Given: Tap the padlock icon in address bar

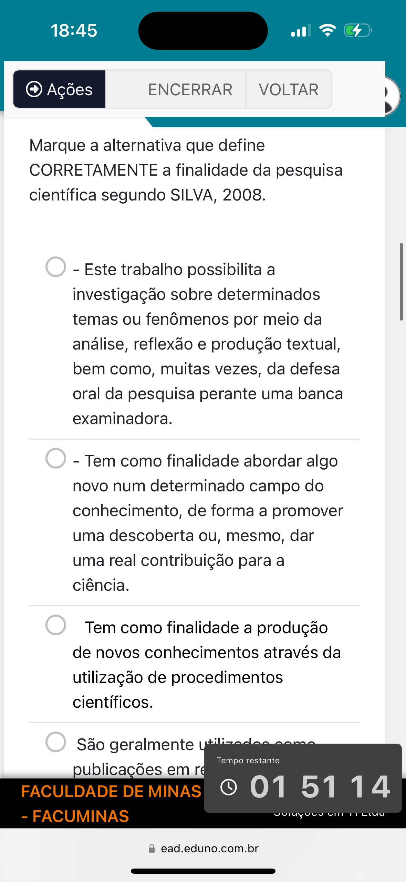Looking at the screenshot, I should coord(152,849).
